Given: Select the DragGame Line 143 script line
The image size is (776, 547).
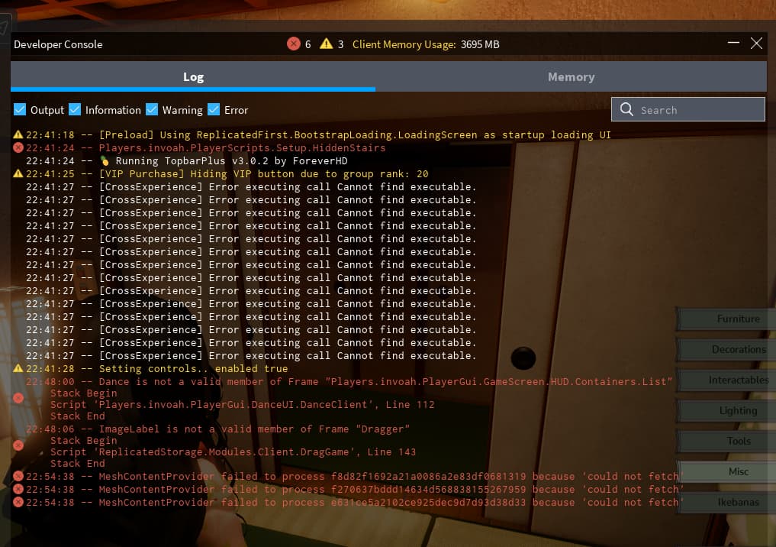Looking at the screenshot, I should [233, 452].
